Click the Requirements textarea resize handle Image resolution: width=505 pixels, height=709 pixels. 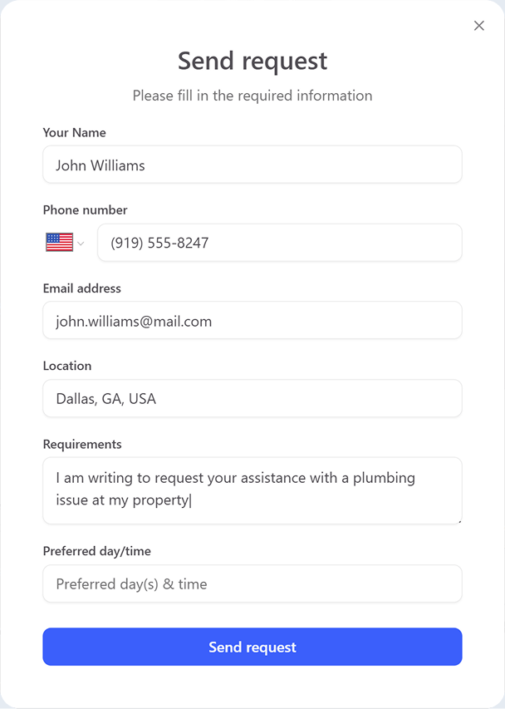click(458, 520)
